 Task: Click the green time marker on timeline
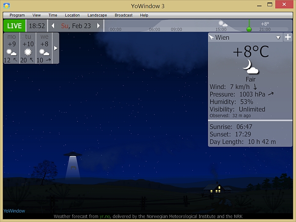pos(249,29)
